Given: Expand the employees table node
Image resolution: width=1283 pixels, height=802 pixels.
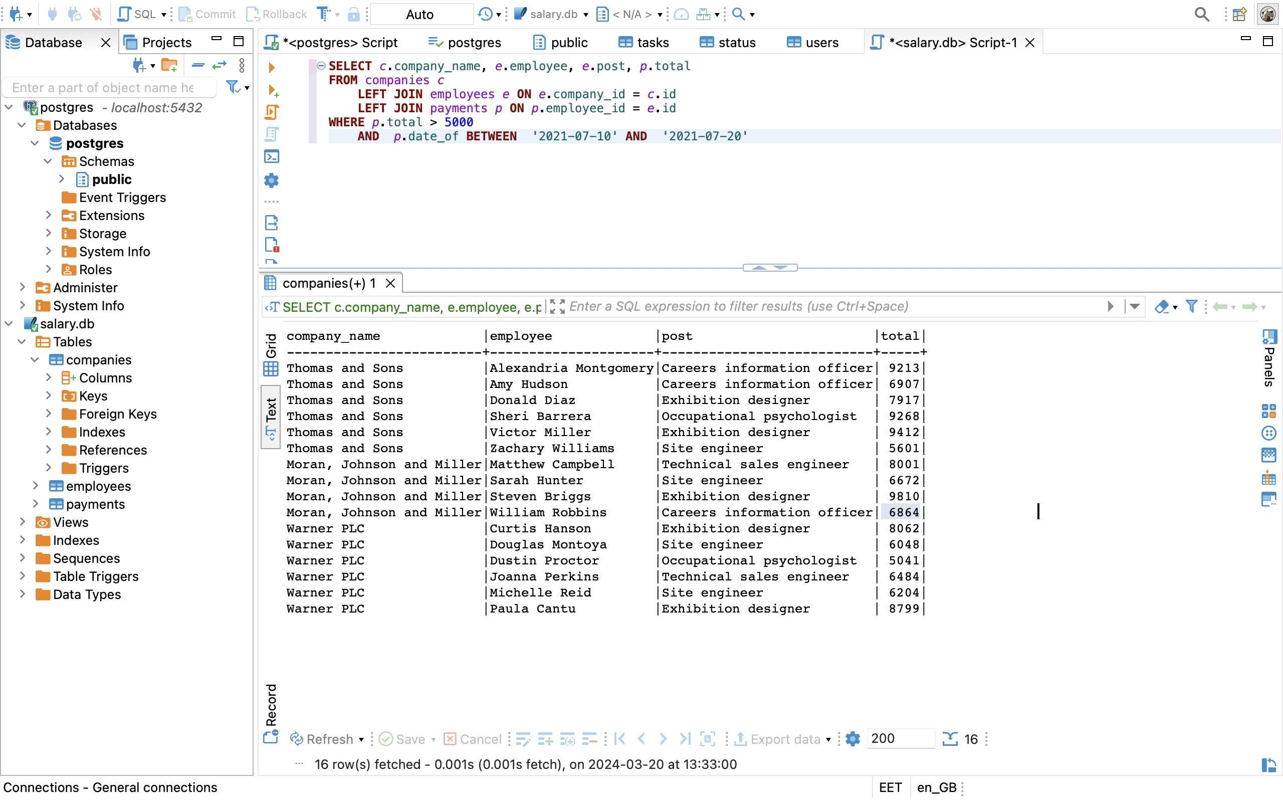Looking at the screenshot, I should [x=36, y=486].
